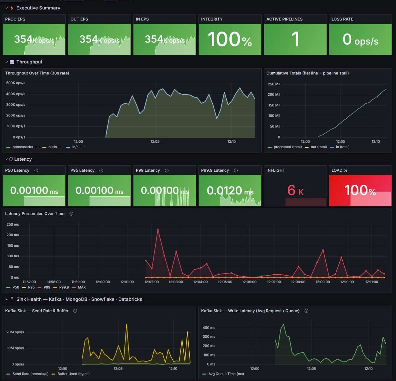Collapse the Throughput row chevron
The image size is (396, 381).
7,62
